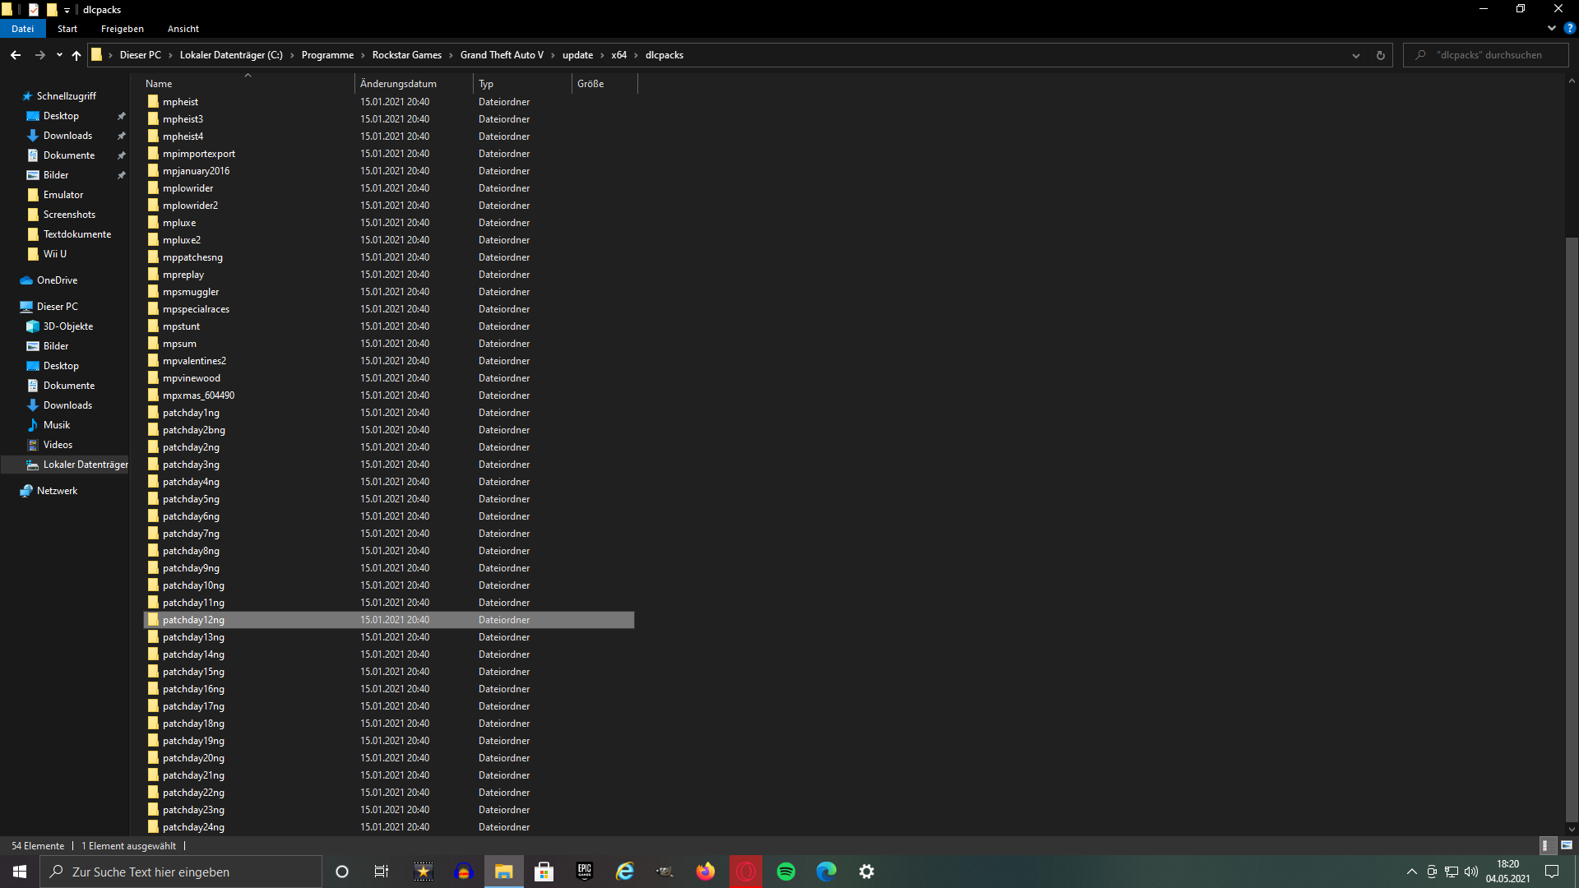Open the quick access toolbar customize menu
The height and width of the screenshot is (888, 1579).
pyautogui.click(x=67, y=10)
